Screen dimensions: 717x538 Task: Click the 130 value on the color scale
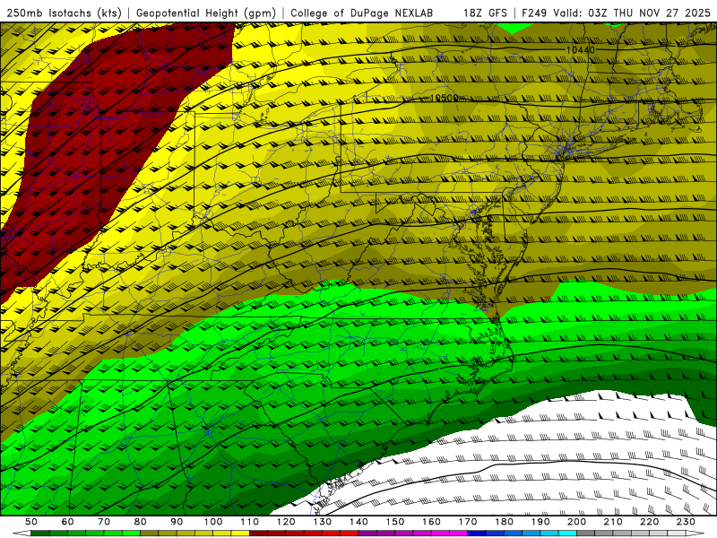(323, 522)
